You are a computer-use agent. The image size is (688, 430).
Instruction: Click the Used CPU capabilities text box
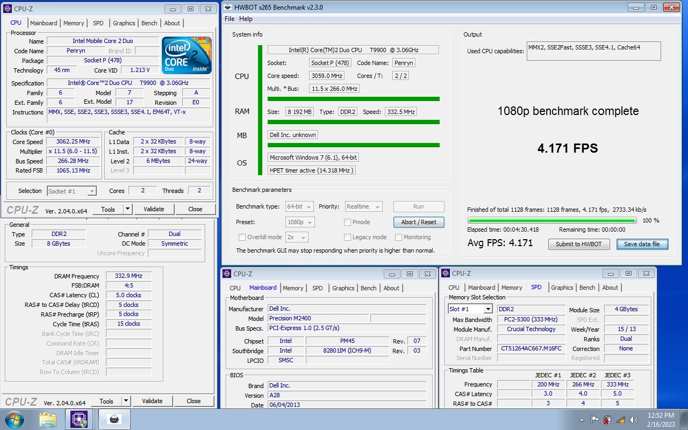[593, 51]
